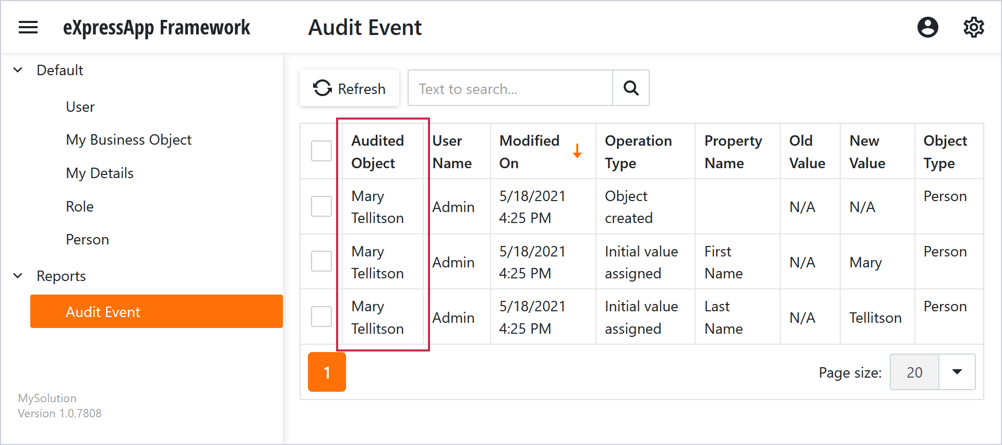
Task: Collapse the Reports navigation group
Action: tap(18, 276)
